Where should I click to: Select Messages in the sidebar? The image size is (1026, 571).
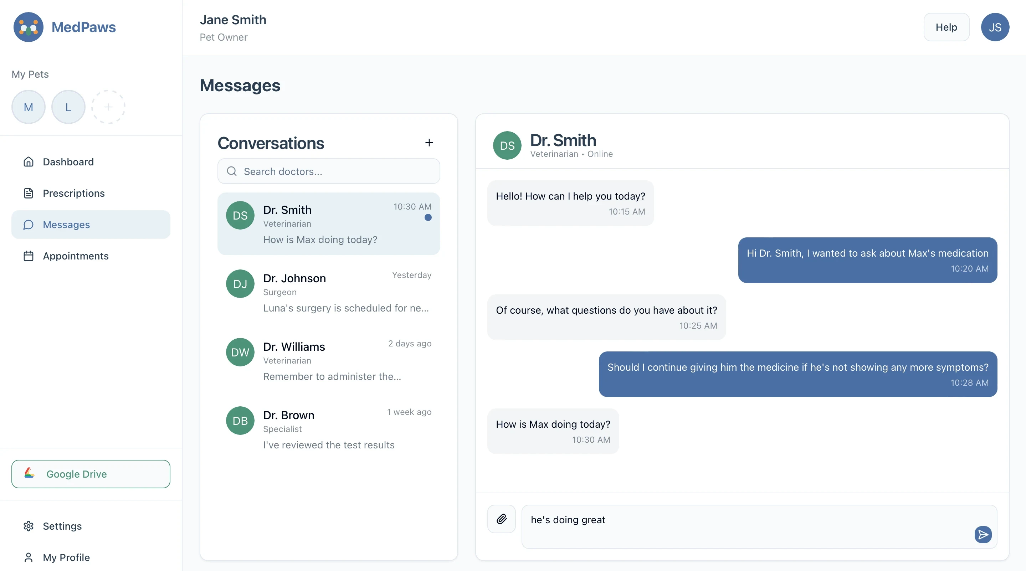pyautogui.click(x=91, y=225)
